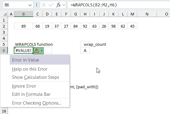The height and width of the screenshot is (114, 170).
Task: Click cell C2 containing 68
Action: coord(38,26)
